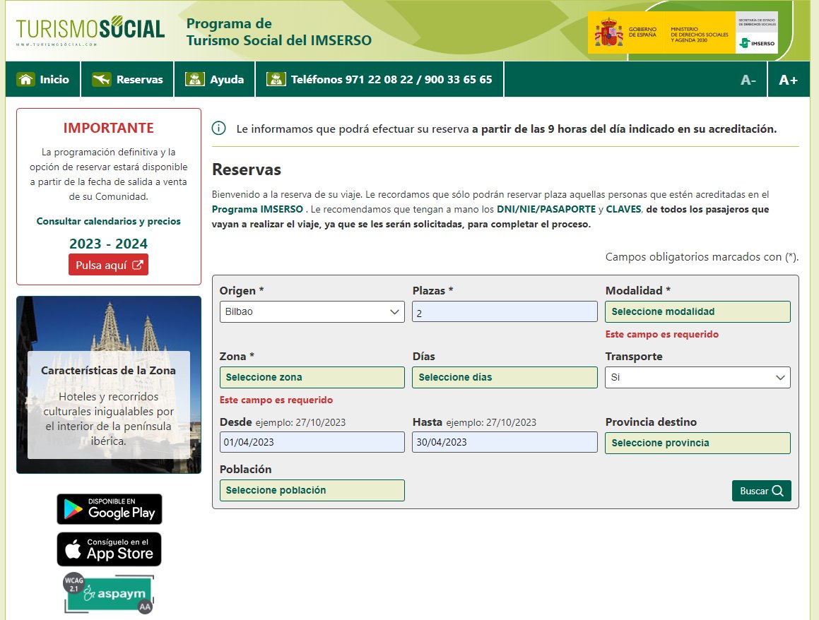Open Consultar calendarios y precios link

(109, 221)
